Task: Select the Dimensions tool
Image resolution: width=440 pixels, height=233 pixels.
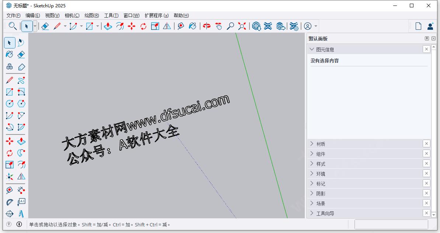Action: (21, 190)
